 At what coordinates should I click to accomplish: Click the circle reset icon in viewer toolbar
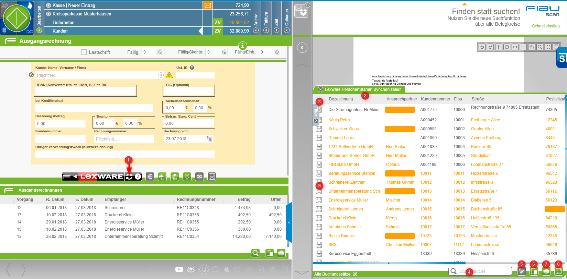[x=507, y=47]
